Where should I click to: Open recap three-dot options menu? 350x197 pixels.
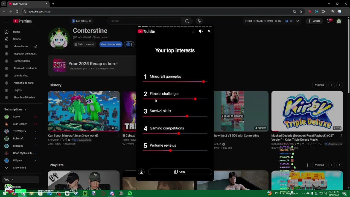tap(193, 31)
